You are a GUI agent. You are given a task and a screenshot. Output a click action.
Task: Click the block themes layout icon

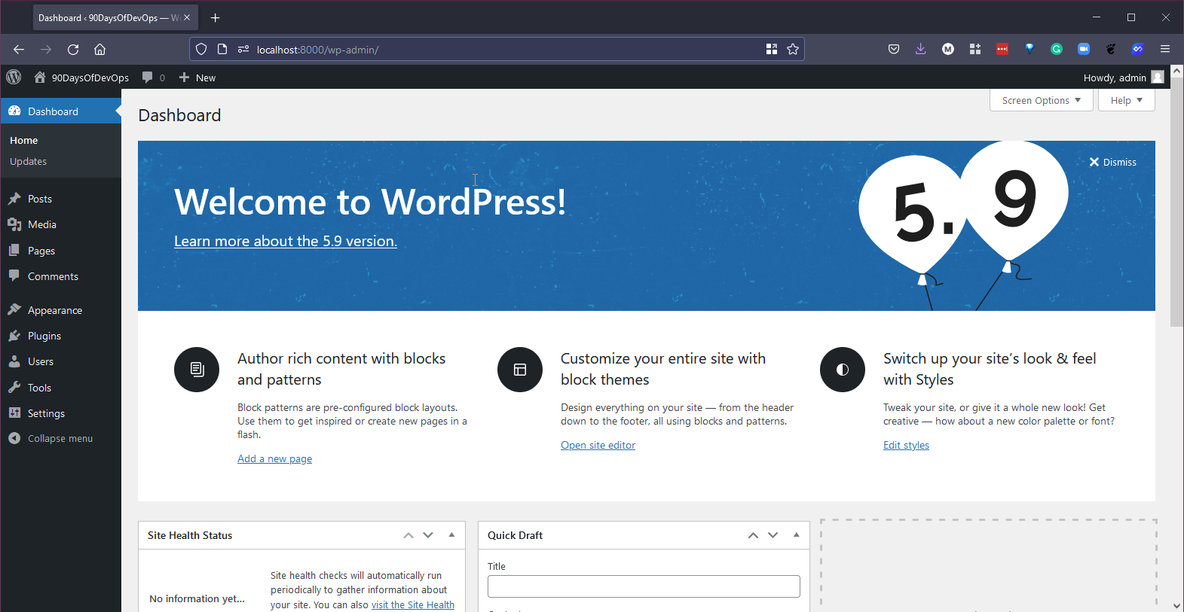click(520, 370)
